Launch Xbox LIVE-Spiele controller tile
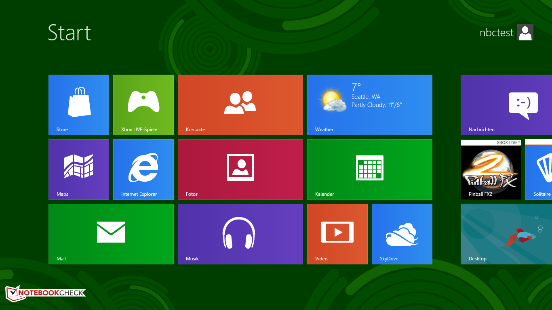552x310 pixels. pyautogui.click(x=143, y=105)
